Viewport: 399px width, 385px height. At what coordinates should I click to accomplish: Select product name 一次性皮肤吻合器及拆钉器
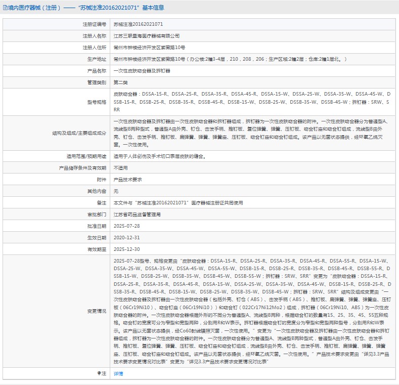tap(142, 71)
